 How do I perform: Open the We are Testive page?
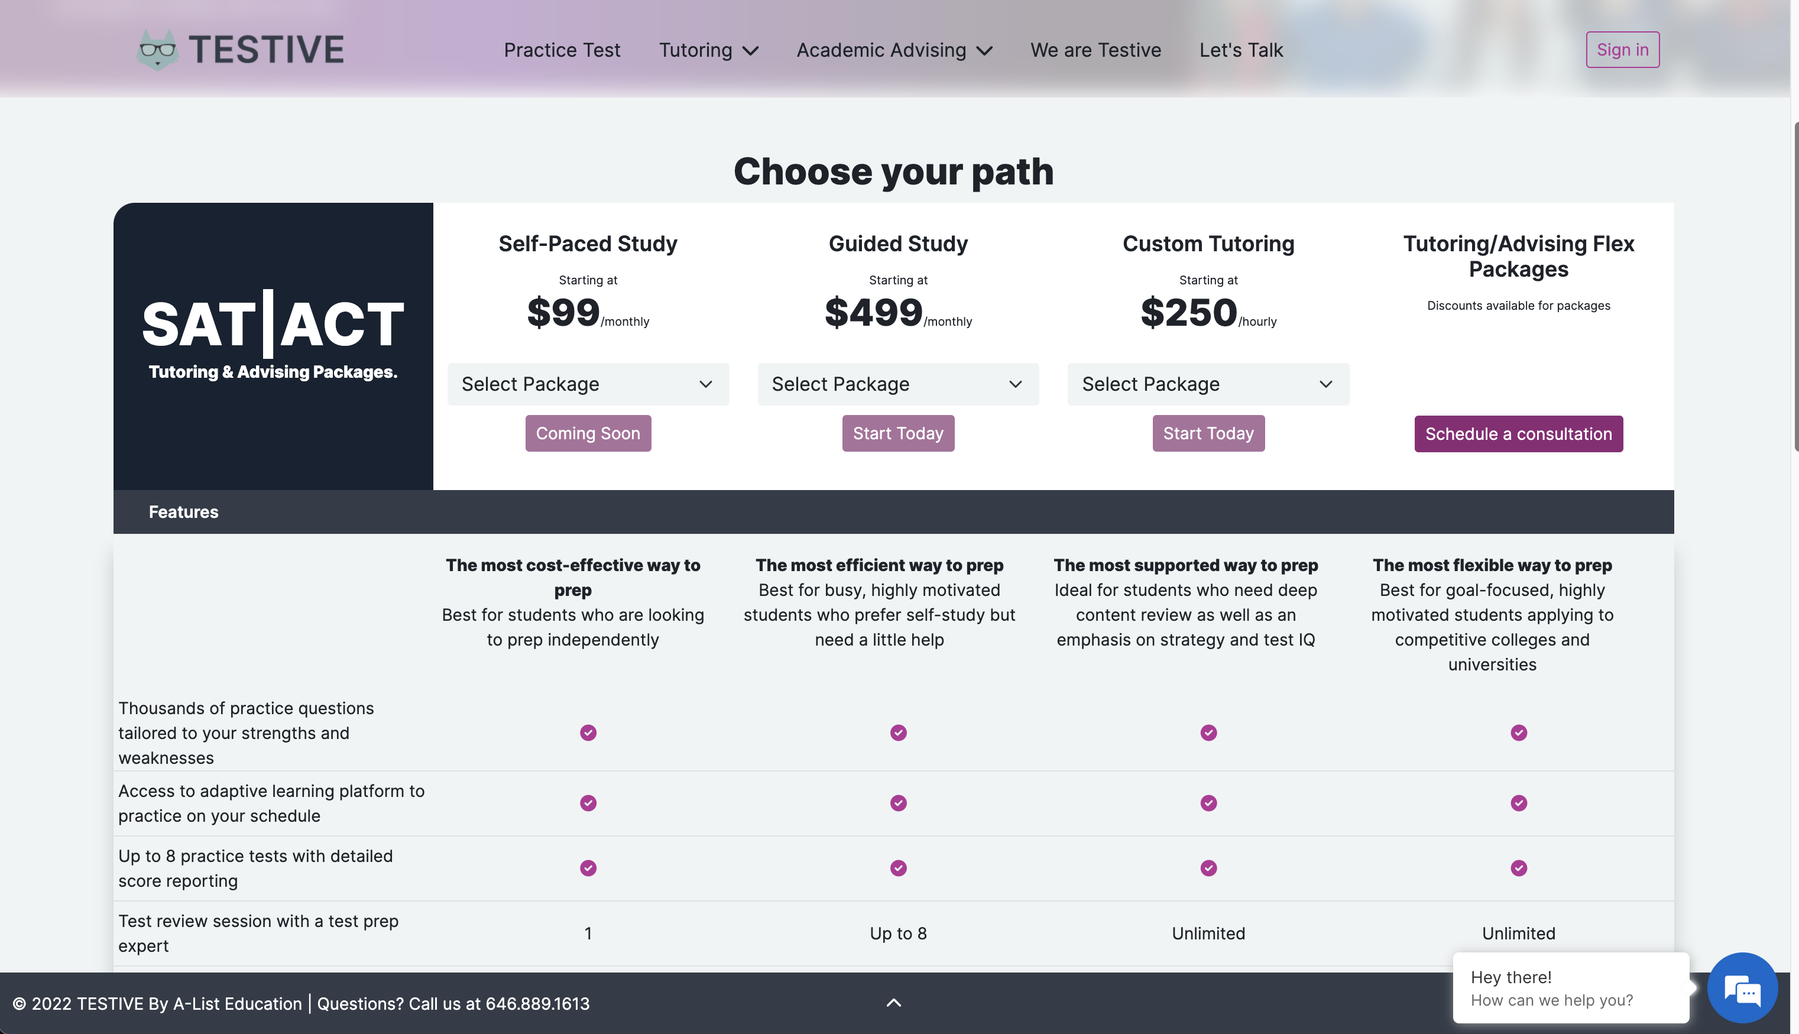pyautogui.click(x=1095, y=50)
